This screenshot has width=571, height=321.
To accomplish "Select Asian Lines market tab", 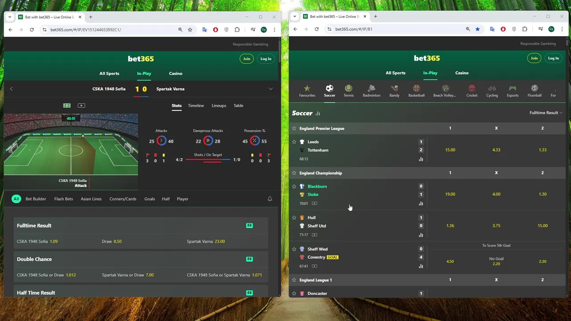I will 91,199.
